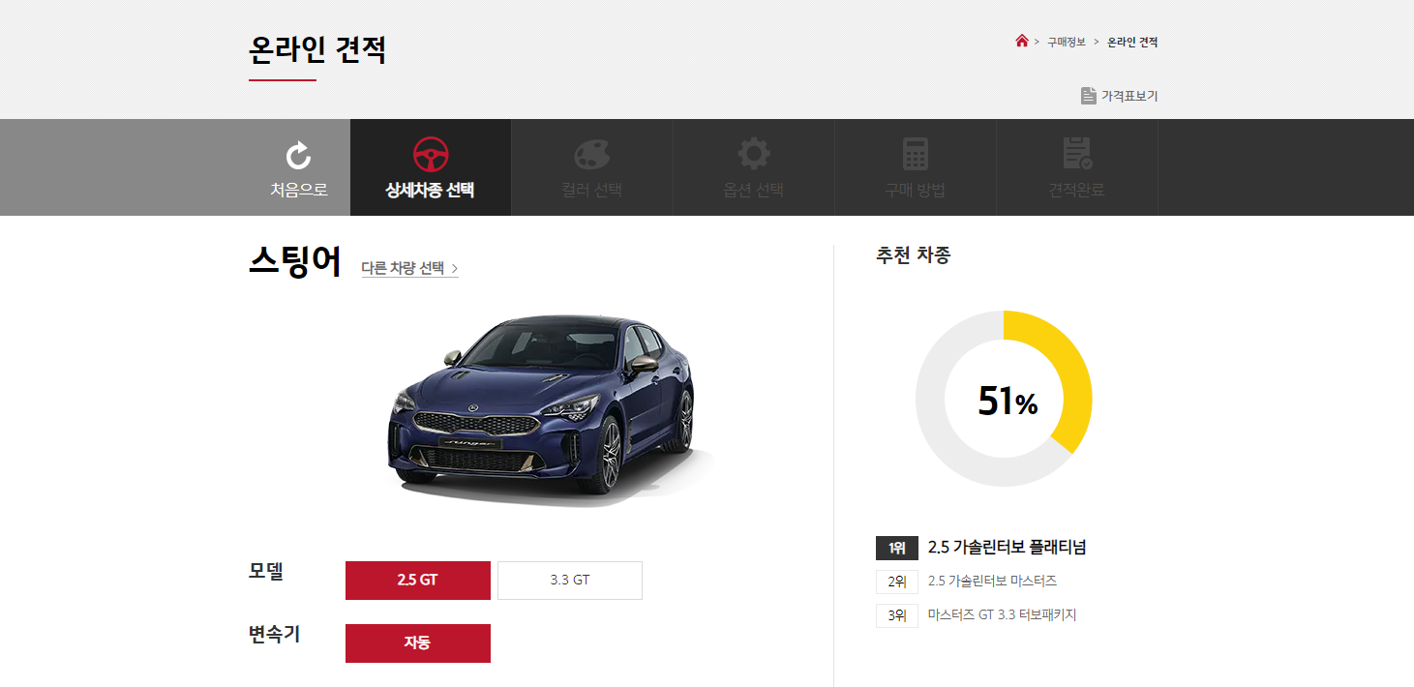Click 구매정보 in the breadcrumb
Image resolution: width=1414 pixels, height=687 pixels.
1067,42
